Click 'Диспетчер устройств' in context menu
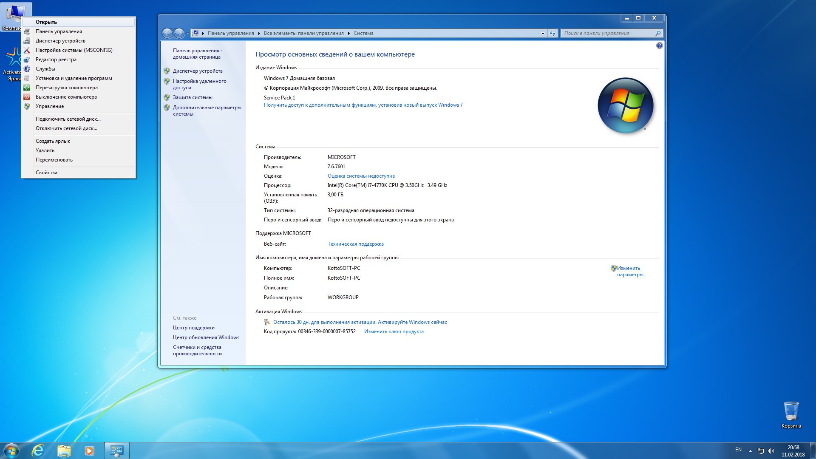Screen dimensions: 816x459 click(x=60, y=41)
